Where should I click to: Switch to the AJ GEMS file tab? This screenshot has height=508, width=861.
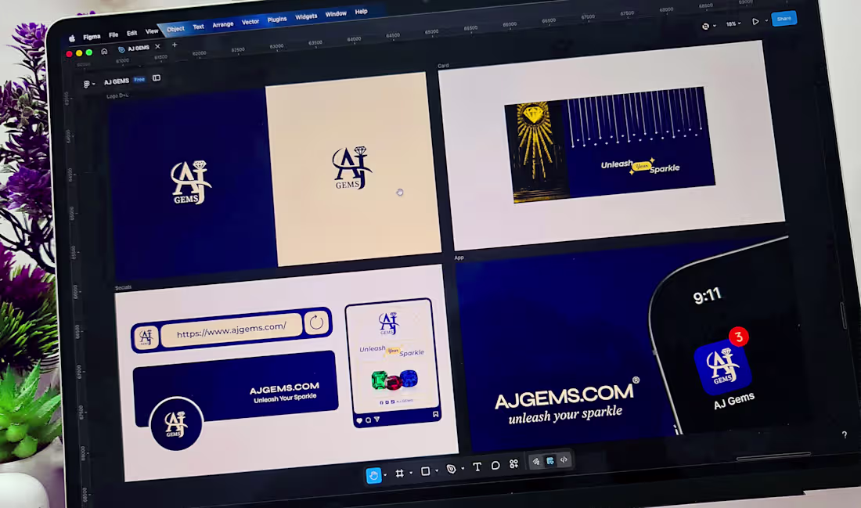click(x=139, y=48)
